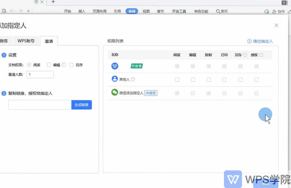Click the info icon beside 编辑 permission

64,65
